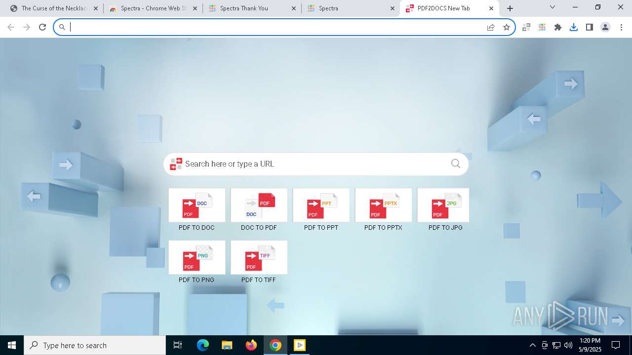Close the 'Spectra Thank You' tab
Viewport: 632px width, 355px height.
tap(294, 8)
